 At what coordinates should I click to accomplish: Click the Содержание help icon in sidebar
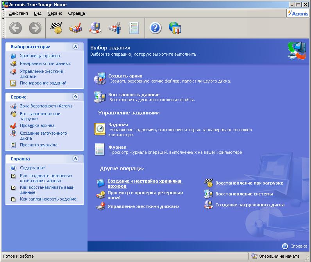point(13,168)
